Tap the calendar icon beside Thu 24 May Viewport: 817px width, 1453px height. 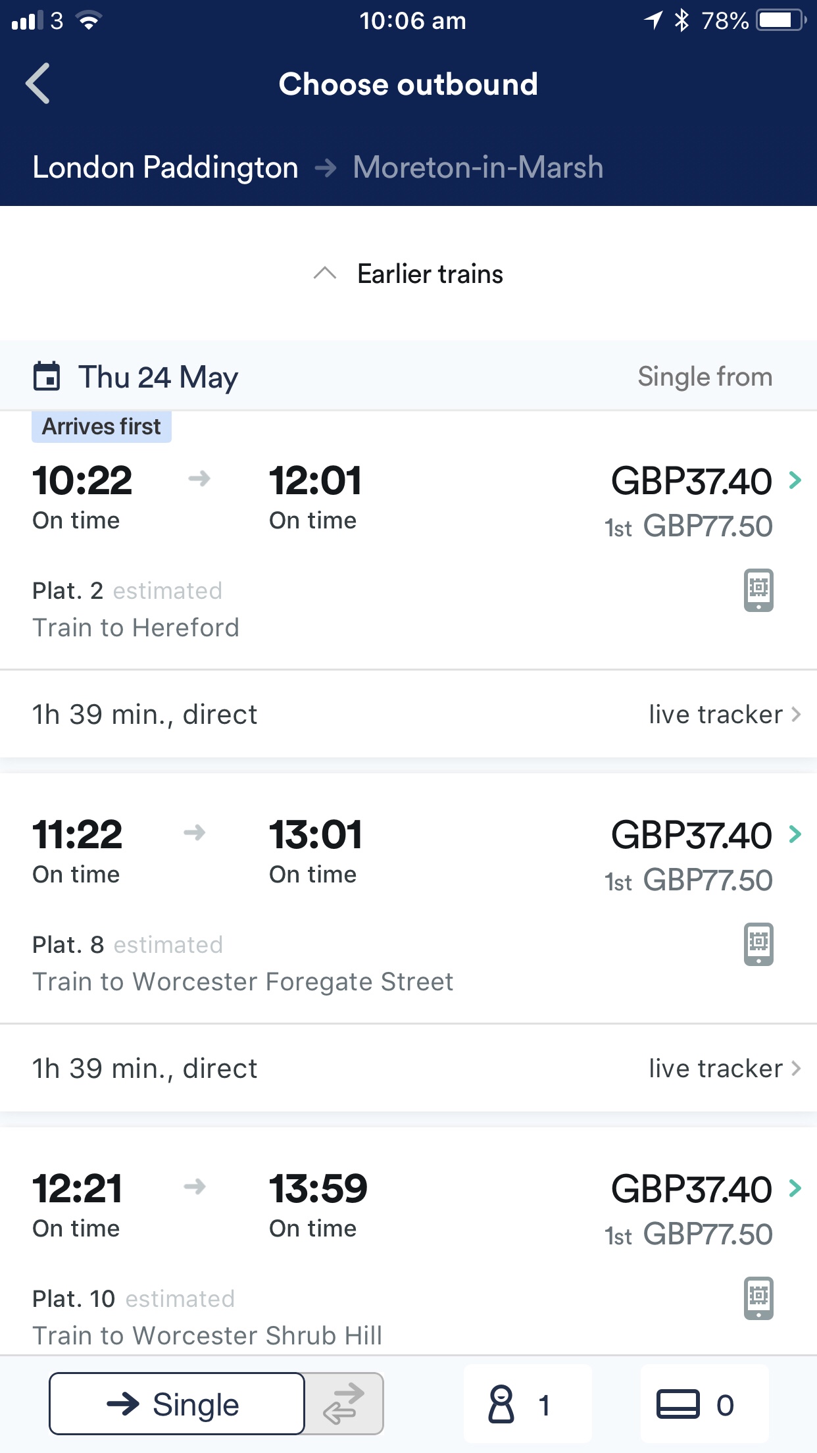(47, 376)
